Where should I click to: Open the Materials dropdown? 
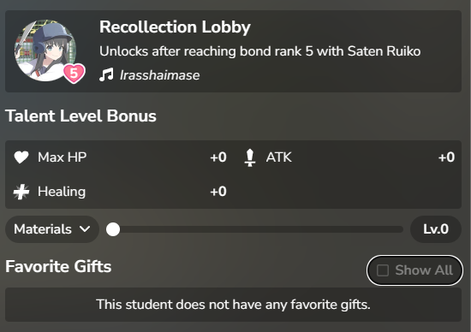coord(52,229)
